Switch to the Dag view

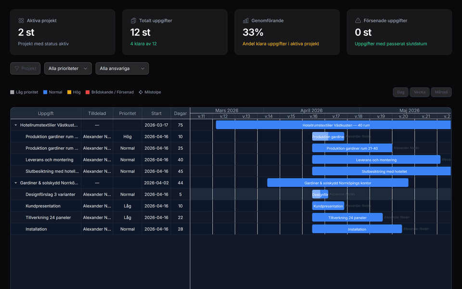coord(400,92)
